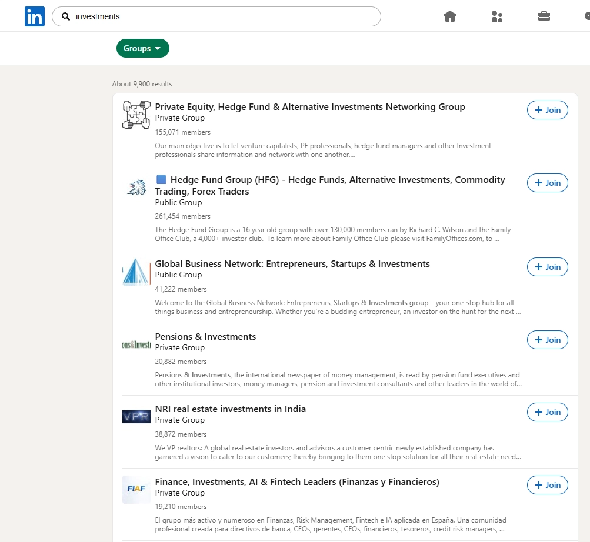
Task: Click '261,454 members' text
Action: pyautogui.click(x=182, y=216)
